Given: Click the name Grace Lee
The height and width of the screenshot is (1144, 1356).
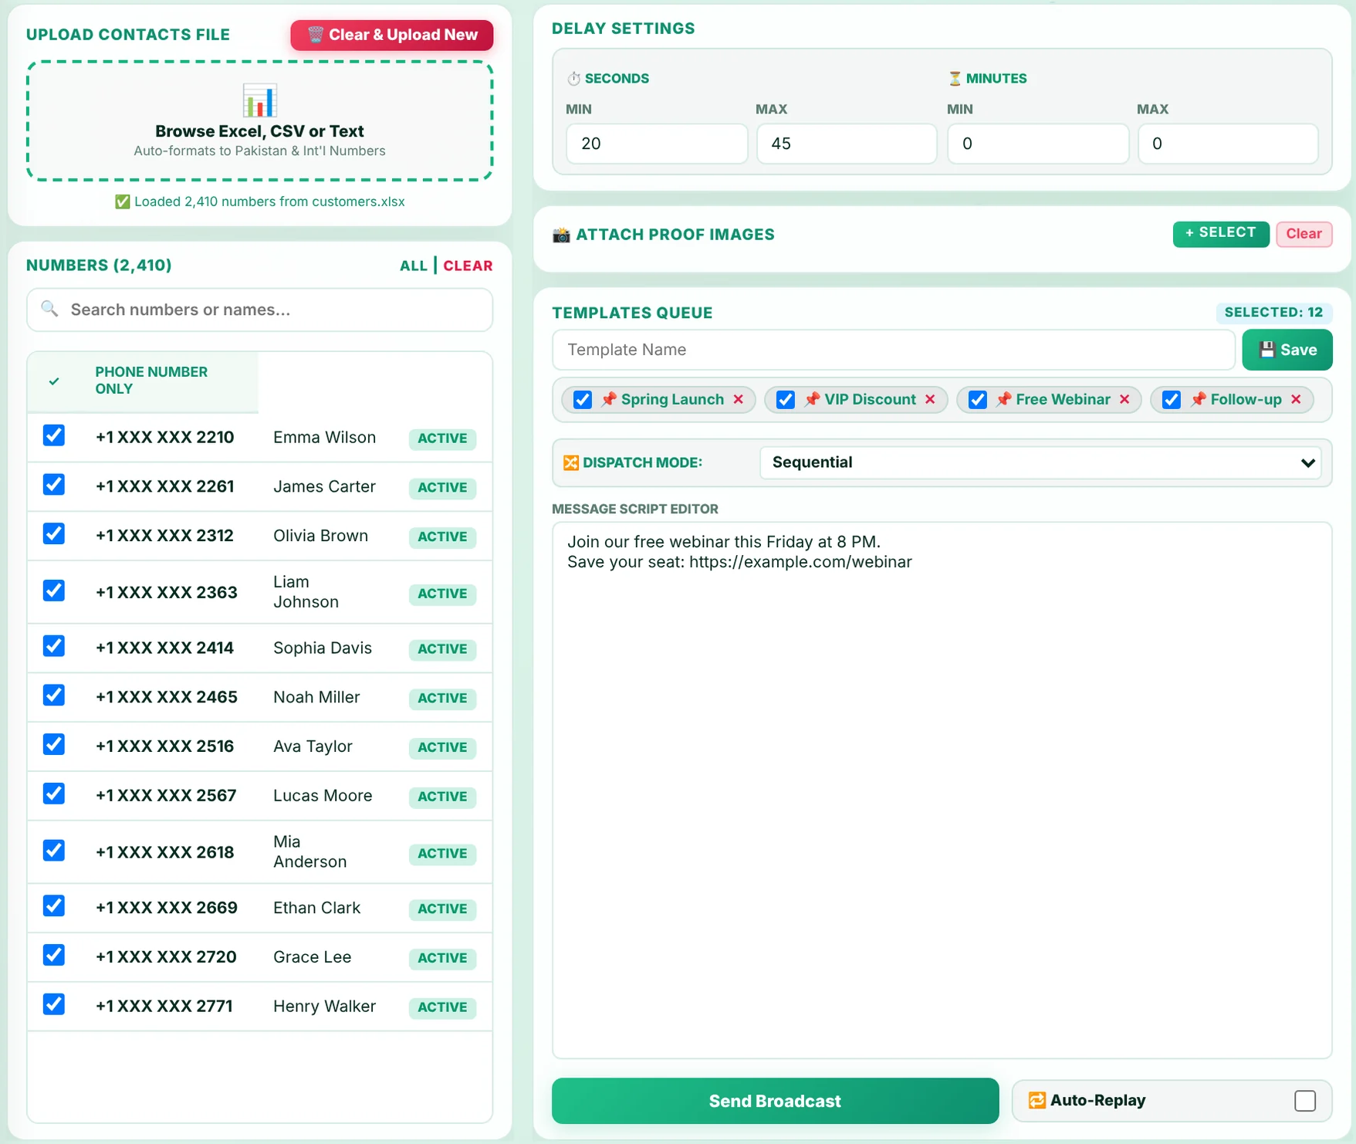Looking at the screenshot, I should pyautogui.click(x=312, y=956).
